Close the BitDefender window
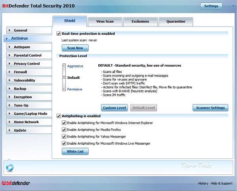The width and height of the screenshot is (237, 191). 233,6
